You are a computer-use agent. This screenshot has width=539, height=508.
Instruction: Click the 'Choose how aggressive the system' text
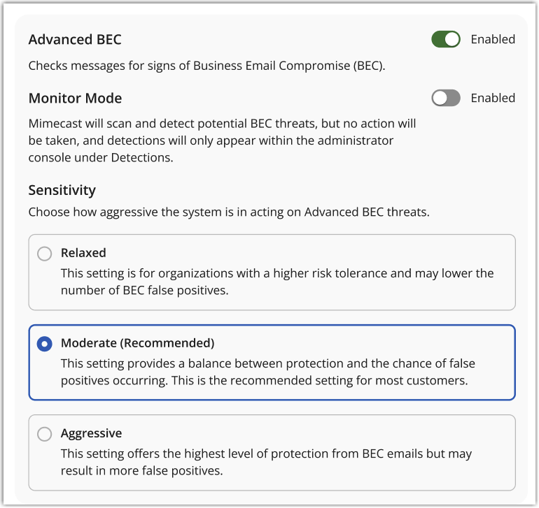click(x=228, y=211)
